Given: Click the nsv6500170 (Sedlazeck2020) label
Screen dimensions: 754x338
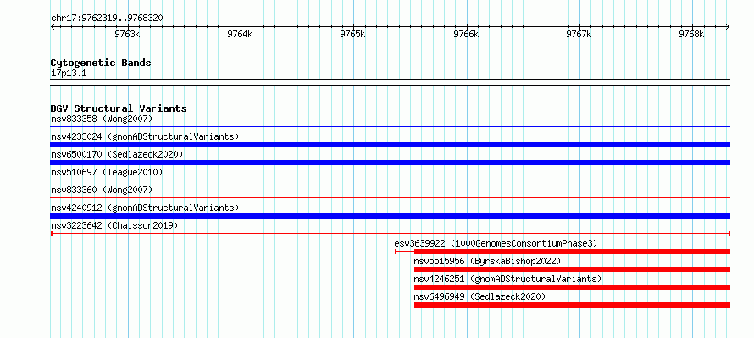Looking at the screenshot, I should [x=117, y=154].
